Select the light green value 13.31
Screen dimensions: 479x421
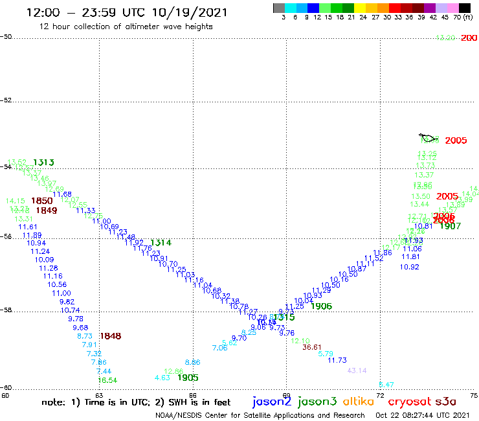tap(23, 219)
